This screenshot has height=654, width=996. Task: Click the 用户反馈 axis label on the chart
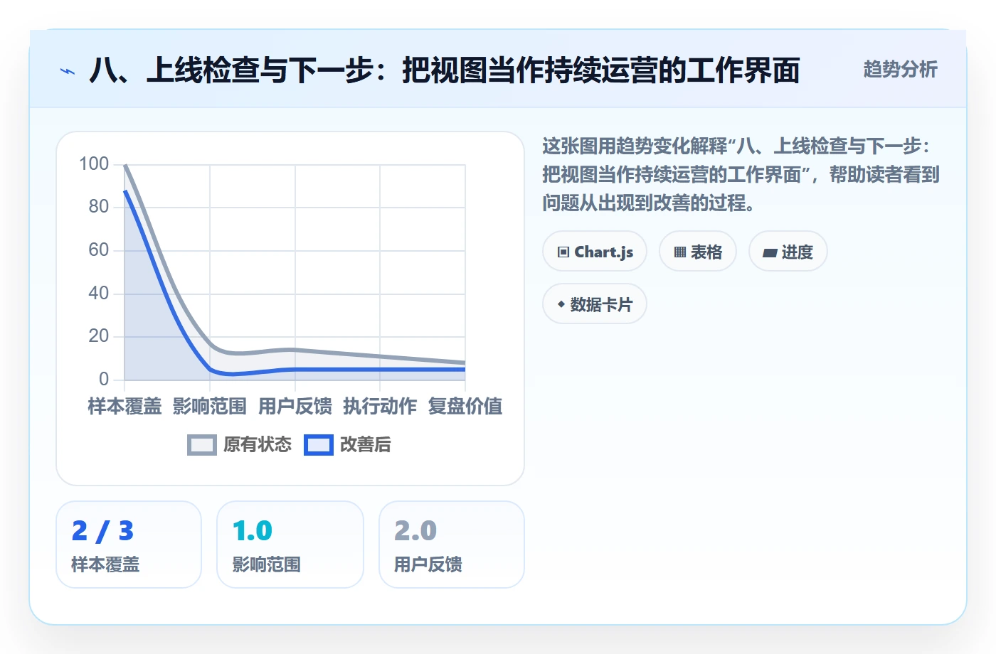(295, 407)
